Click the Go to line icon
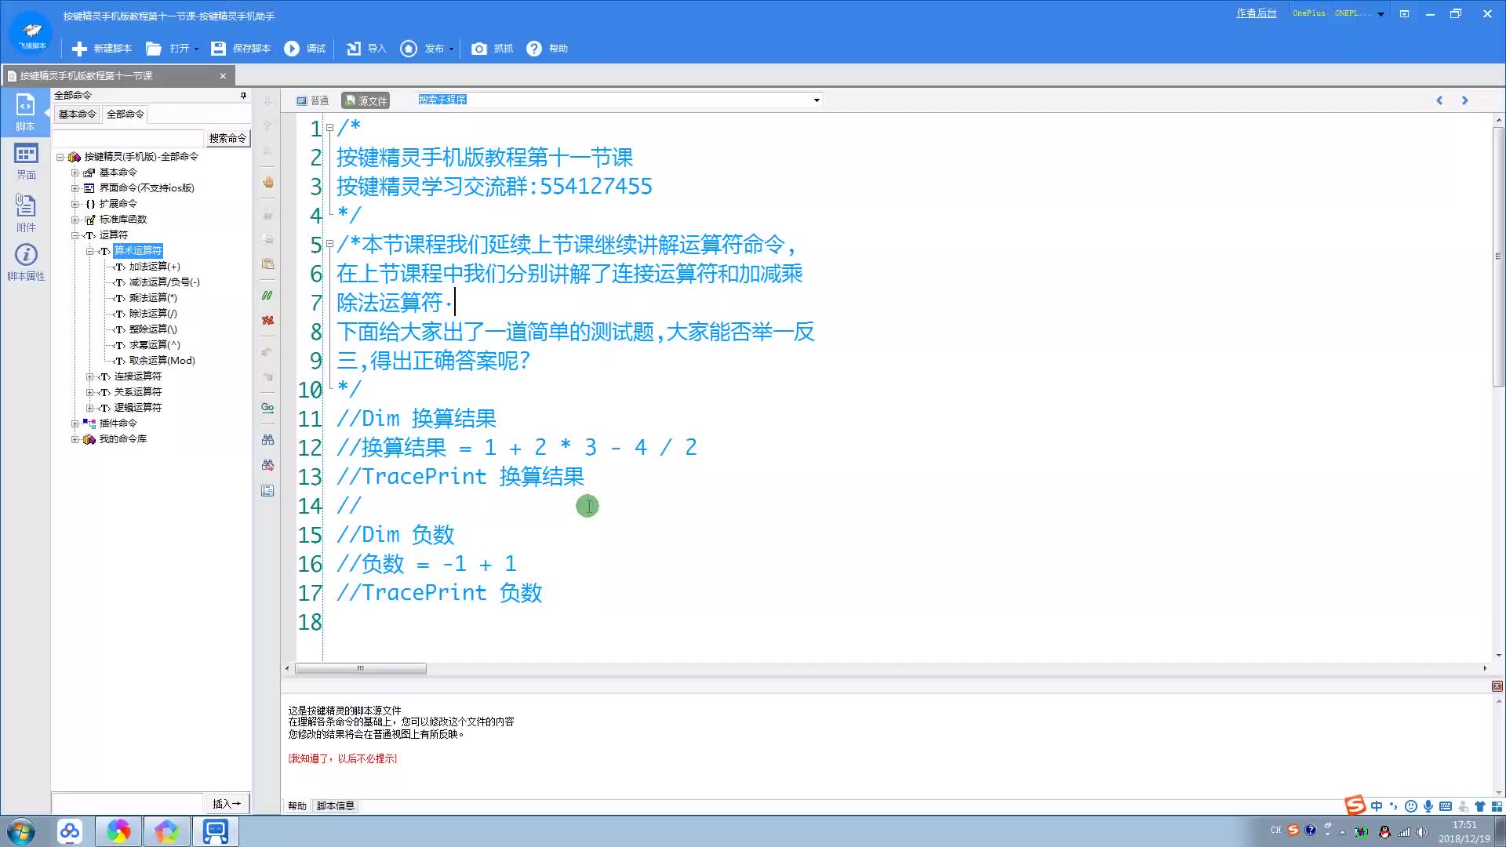 (x=267, y=408)
